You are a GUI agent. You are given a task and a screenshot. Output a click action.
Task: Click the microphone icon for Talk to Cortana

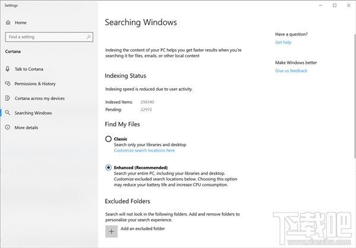pos(8,69)
